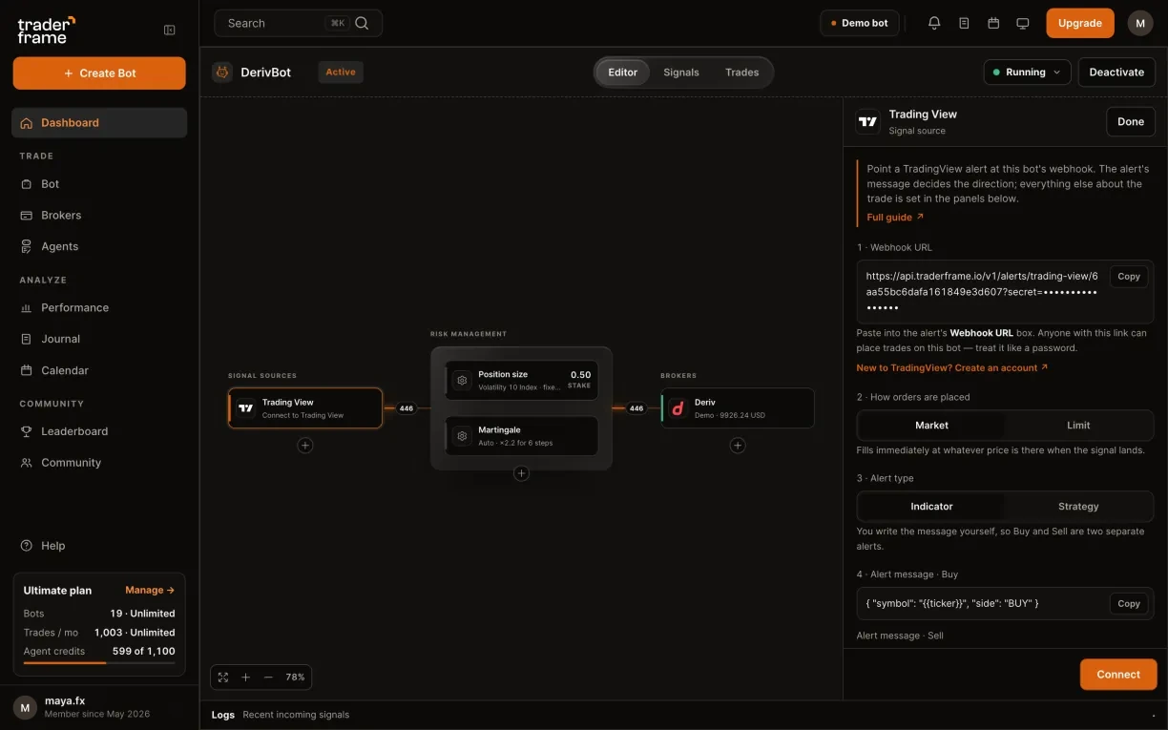Click the Connect button
The height and width of the screenshot is (730, 1168).
coord(1118,674)
